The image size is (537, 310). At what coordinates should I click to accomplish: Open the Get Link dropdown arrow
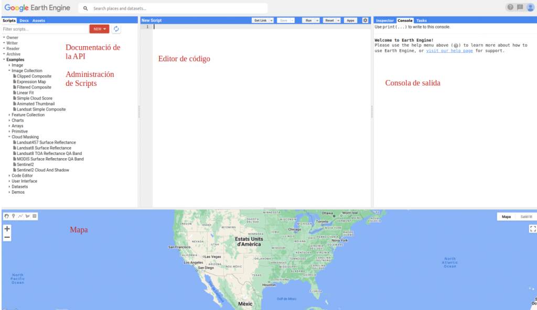pyautogui.click(x=271, y=20)
